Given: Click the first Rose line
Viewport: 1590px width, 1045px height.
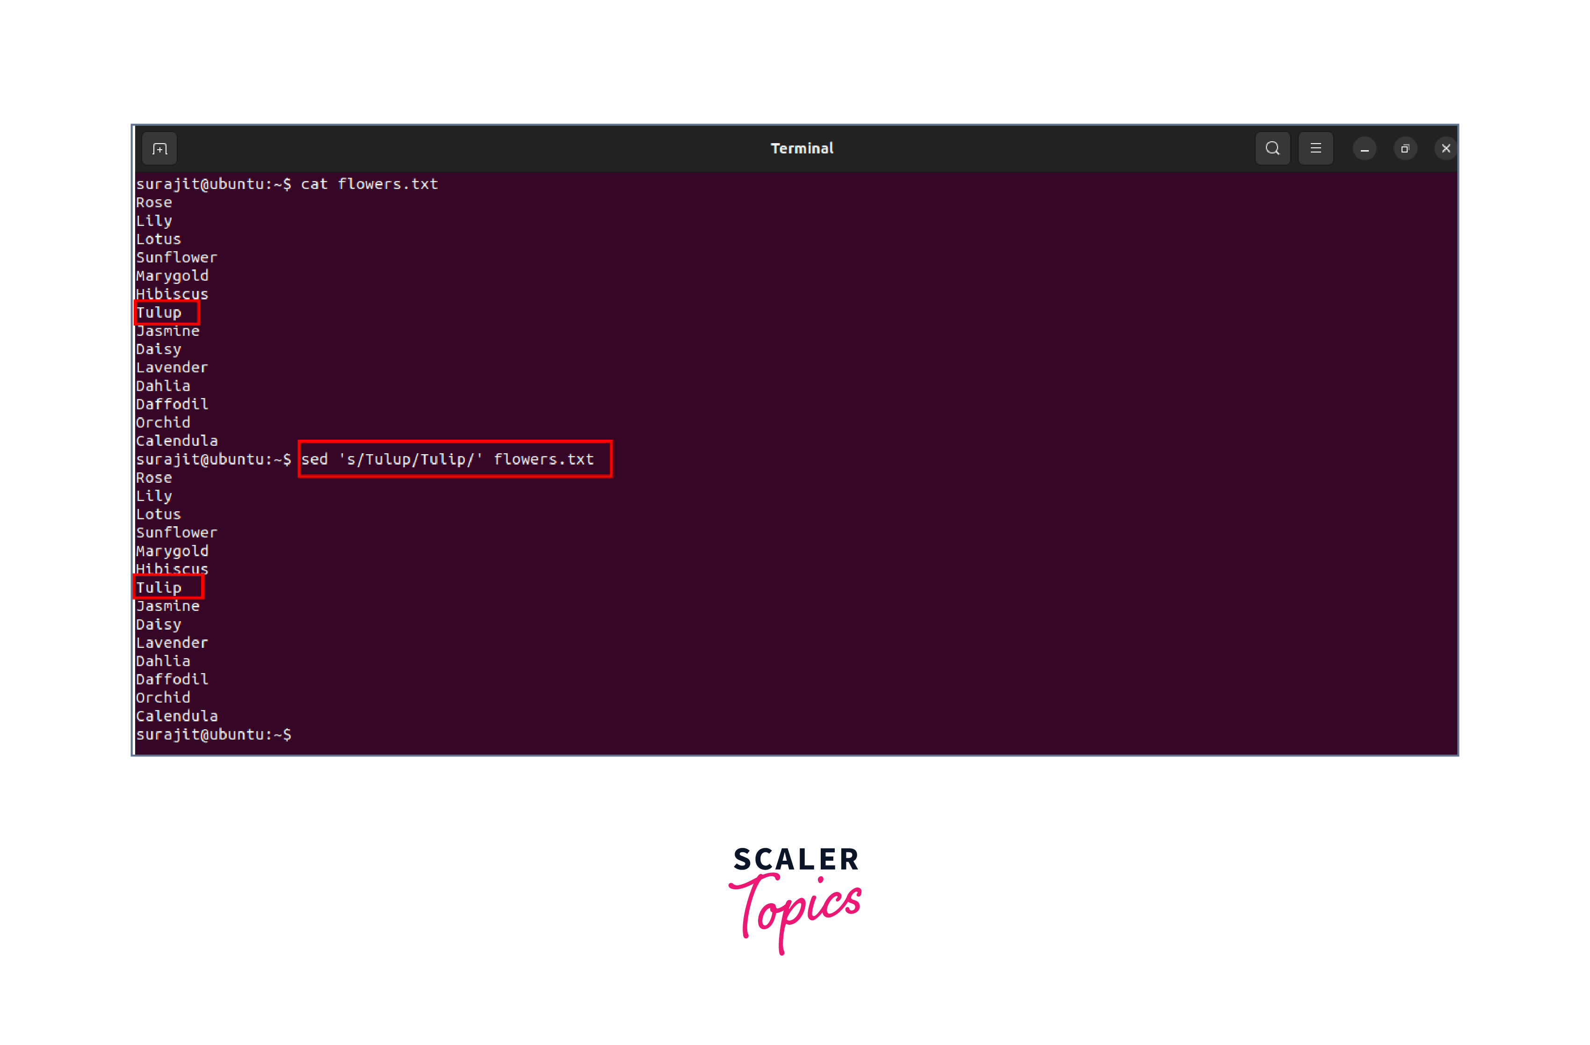Looking at the screenshot, I should 154,203.
